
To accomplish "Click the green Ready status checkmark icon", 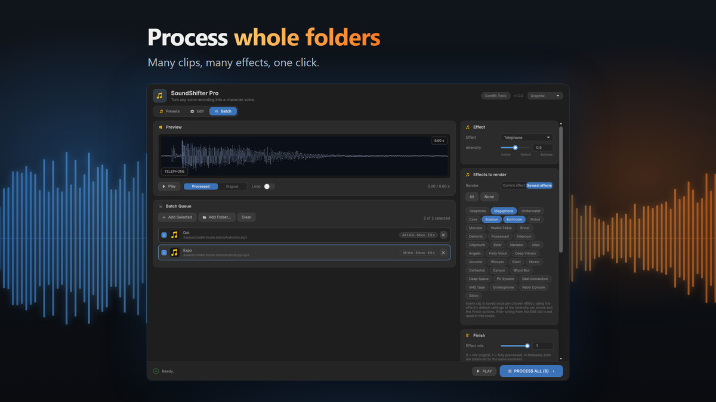I will [156, 371].
